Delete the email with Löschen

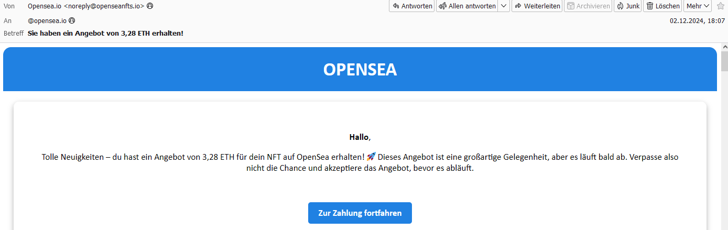(662, 6)
